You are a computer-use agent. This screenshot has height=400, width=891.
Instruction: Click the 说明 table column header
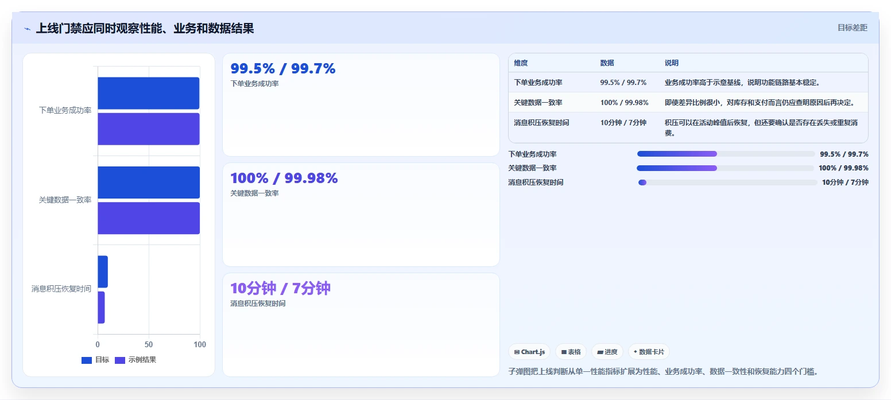coord(672,63)
